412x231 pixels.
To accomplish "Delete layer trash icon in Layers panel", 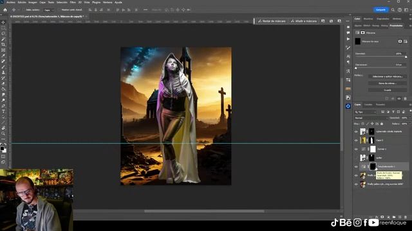I will (406, 217).
